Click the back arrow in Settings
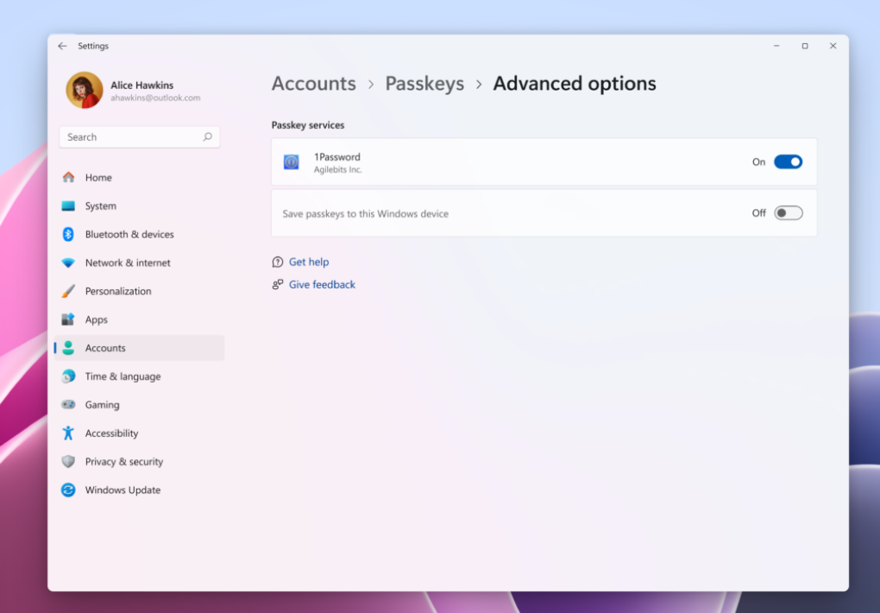Screen dimensions: 880x613 point(61,46)
